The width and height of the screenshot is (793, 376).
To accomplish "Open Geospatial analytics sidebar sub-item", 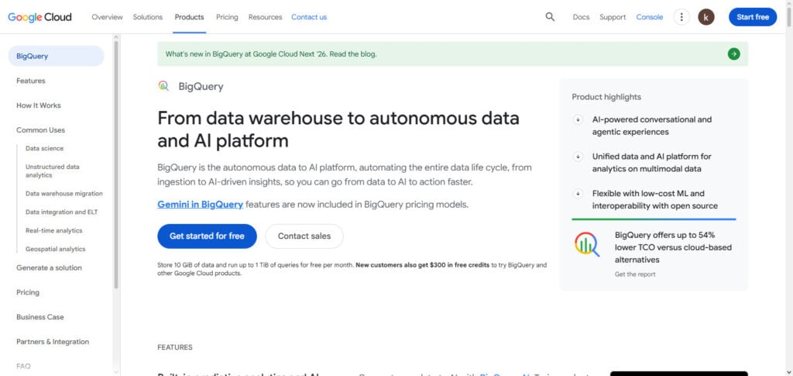I will click(56, 249).
